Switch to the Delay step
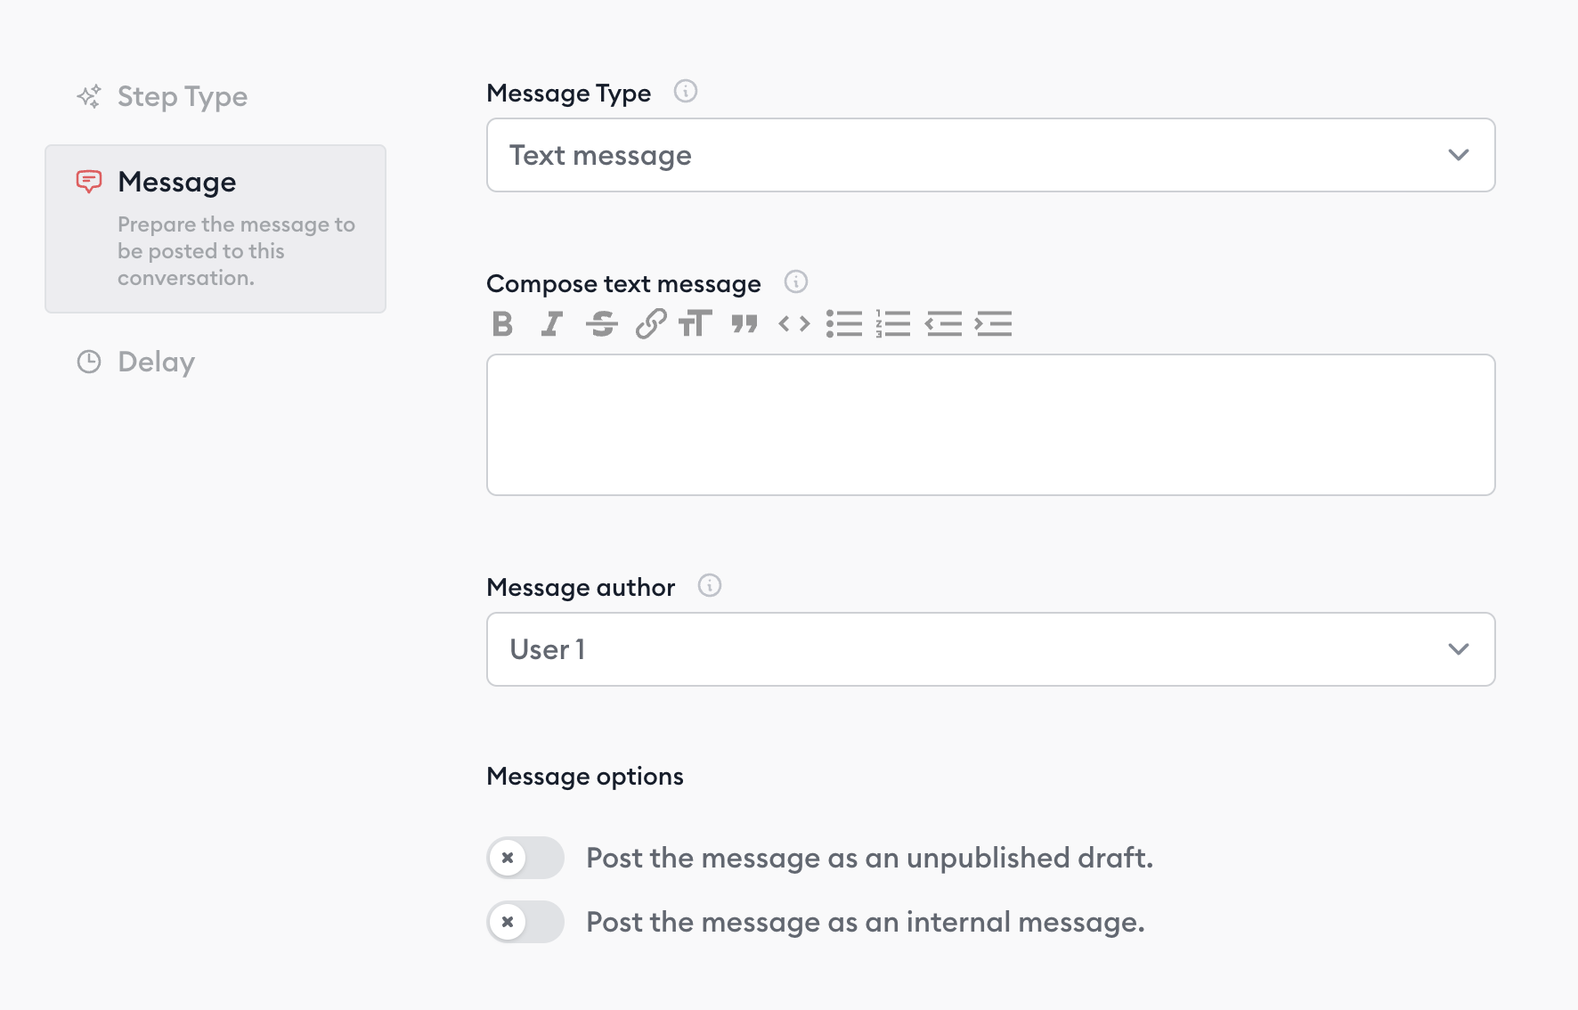Image resolution: width=1578 pixels, height=1010 pixels. pos(156,362)
